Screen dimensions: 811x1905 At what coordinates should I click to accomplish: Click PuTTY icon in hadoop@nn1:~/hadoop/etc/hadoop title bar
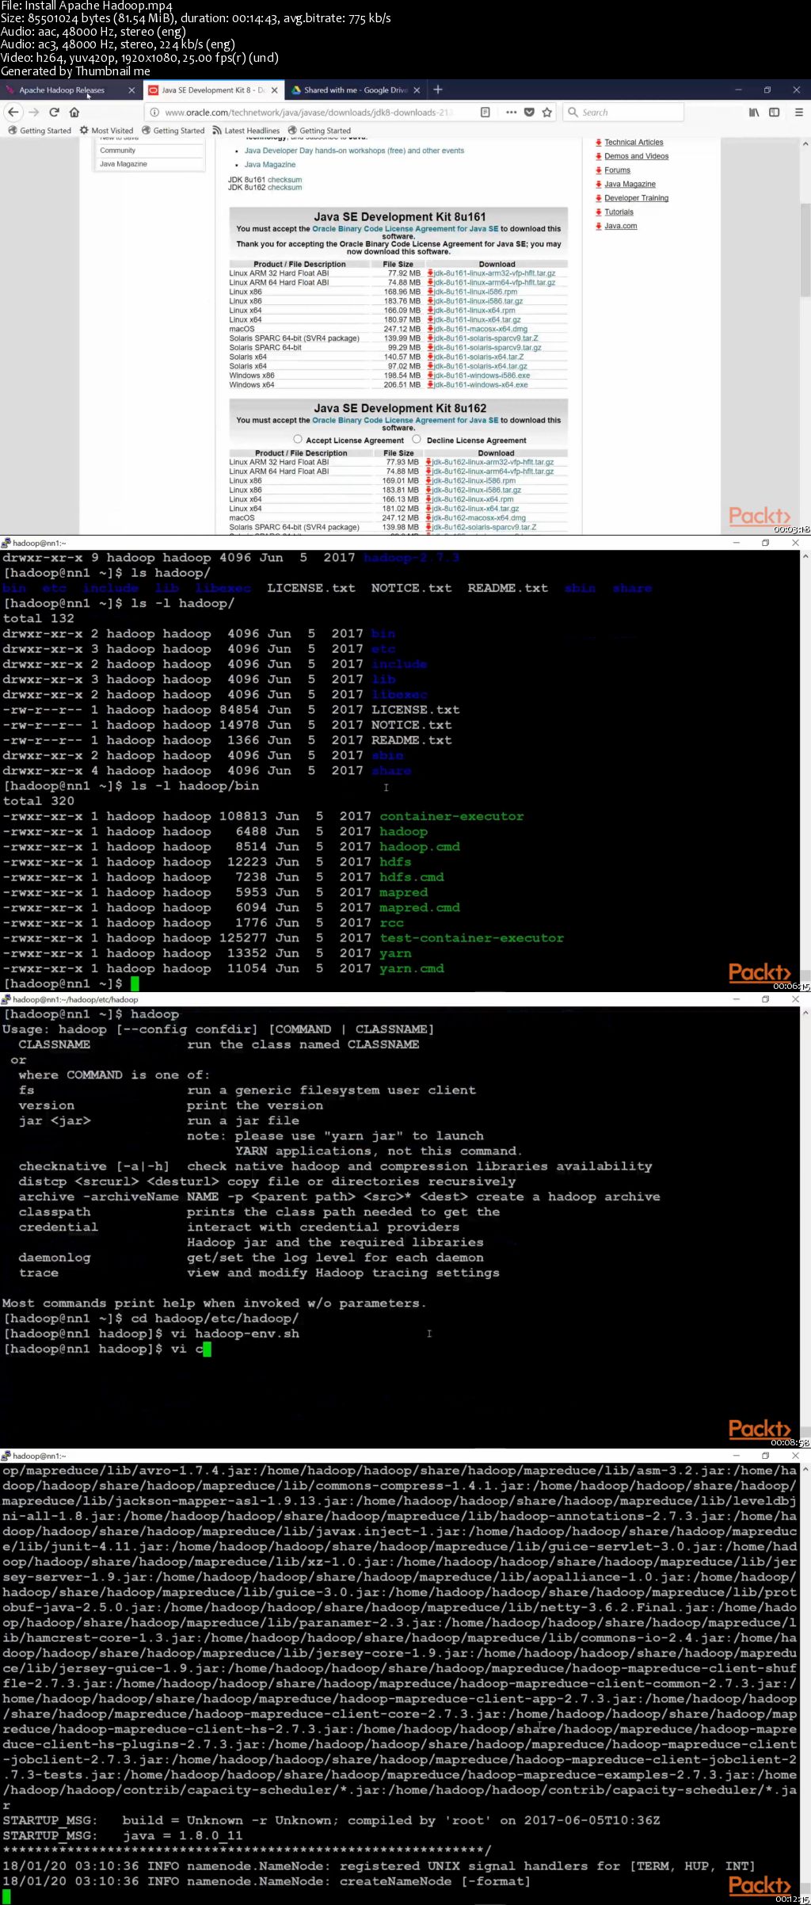coord(6,999)
